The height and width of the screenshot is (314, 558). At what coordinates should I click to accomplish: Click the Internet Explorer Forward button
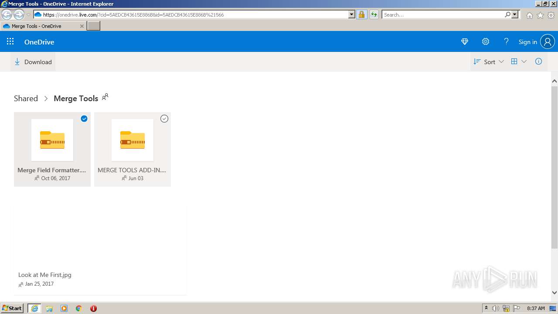[x=19, y=14]
